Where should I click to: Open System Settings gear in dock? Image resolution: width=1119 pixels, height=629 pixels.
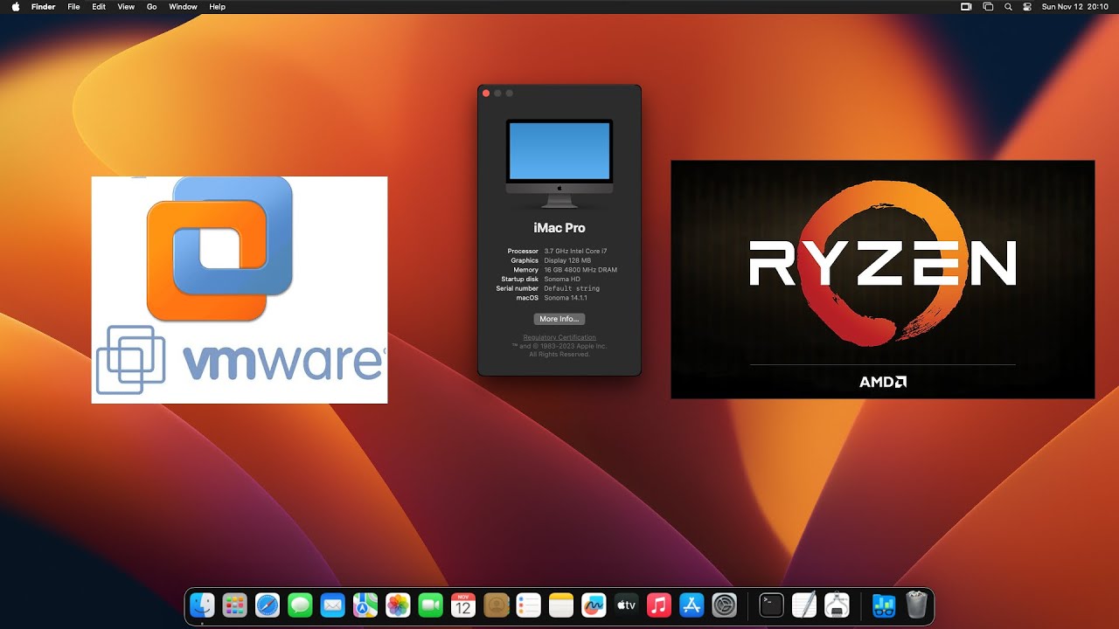(725, 605)
